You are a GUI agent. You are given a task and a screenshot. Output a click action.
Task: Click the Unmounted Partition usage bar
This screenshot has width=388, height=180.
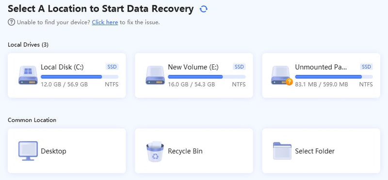tap(334, 77)
